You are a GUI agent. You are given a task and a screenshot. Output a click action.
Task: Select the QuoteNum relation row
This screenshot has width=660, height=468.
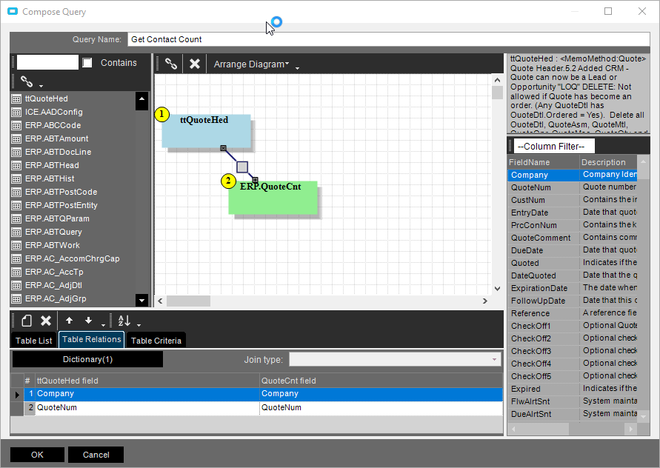click(x=263, y=407)
